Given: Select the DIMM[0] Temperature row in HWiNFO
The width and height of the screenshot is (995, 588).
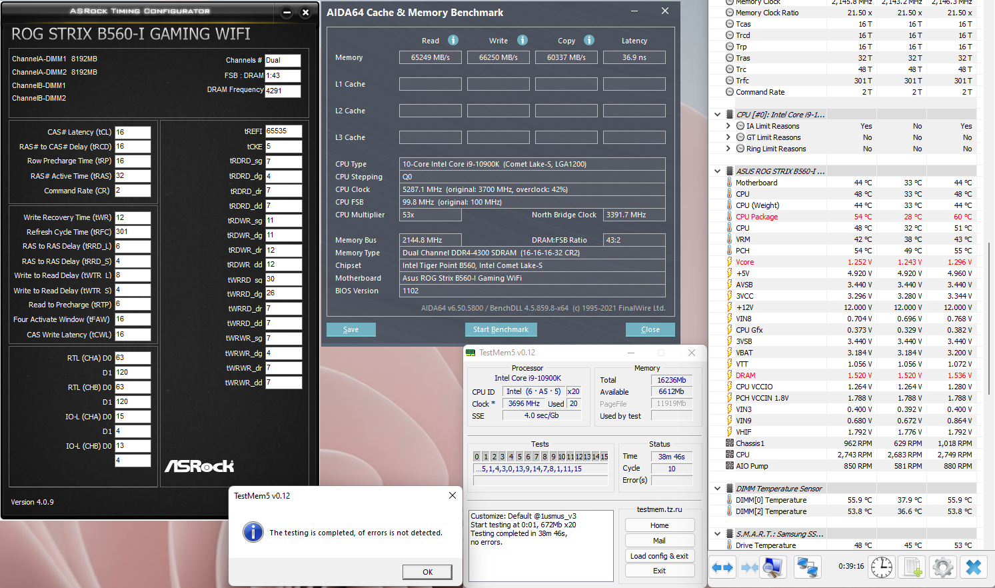Looking at the screenshot, I should (x=851, y=500).
